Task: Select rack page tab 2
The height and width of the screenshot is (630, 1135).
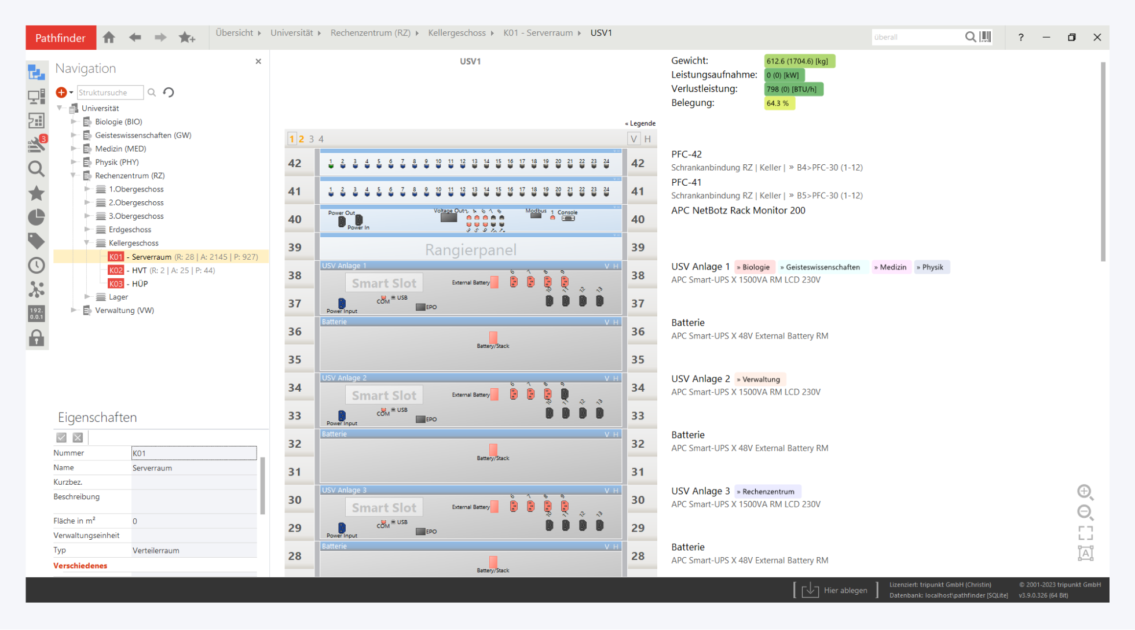Action: point(301,139)
